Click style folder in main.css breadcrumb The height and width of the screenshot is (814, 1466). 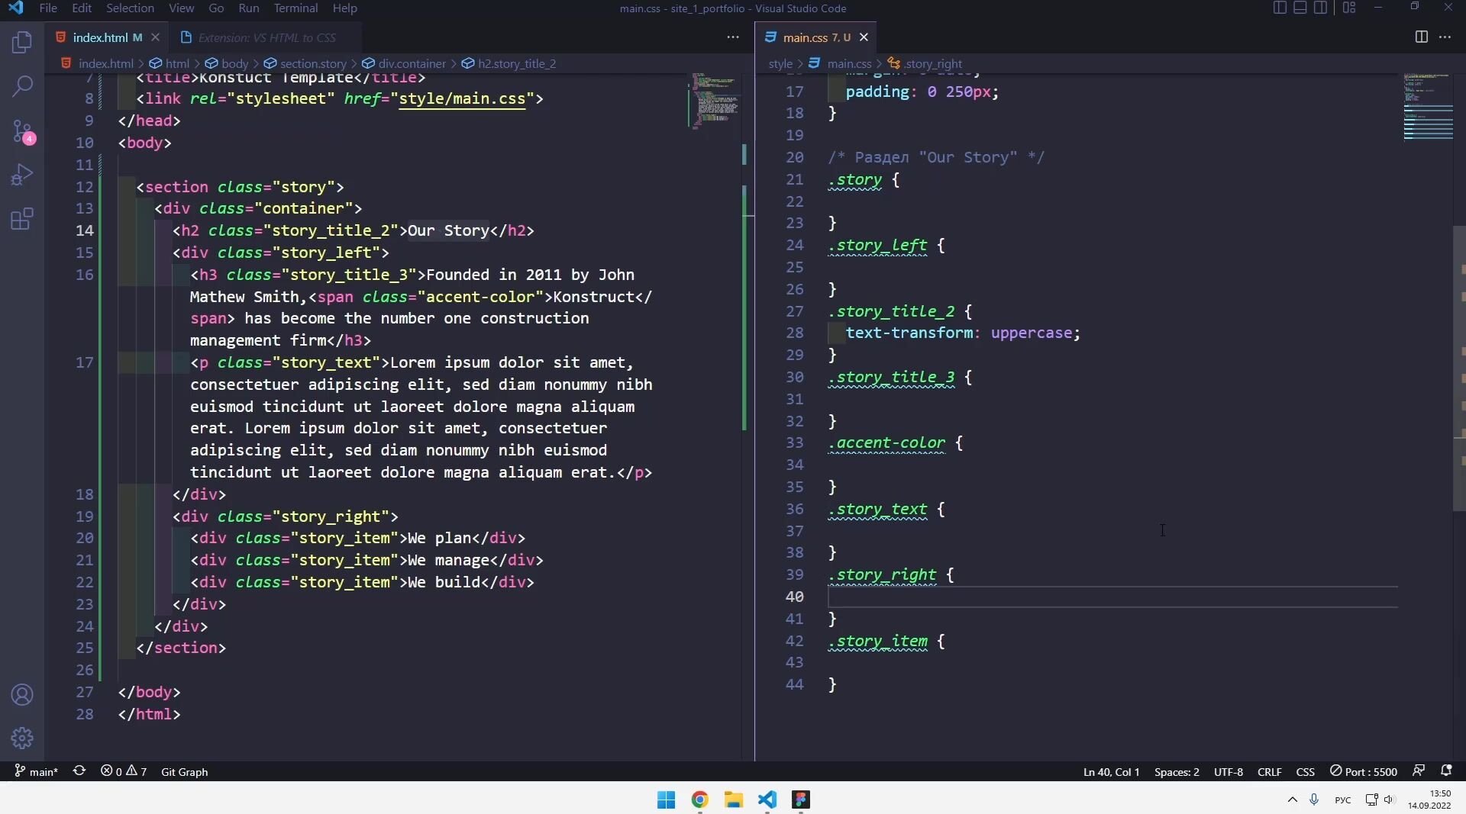pos(780,63)
